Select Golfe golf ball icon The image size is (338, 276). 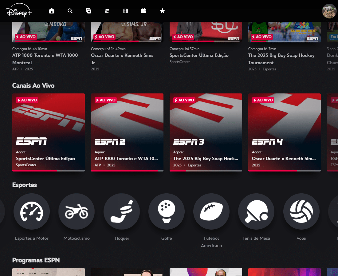point(167,211)
